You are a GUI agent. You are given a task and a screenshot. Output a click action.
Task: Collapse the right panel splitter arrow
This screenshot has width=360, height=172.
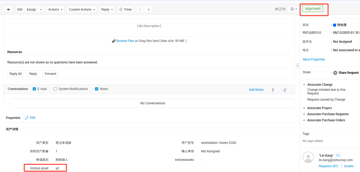pyautogui.click(x=298, y=66)
